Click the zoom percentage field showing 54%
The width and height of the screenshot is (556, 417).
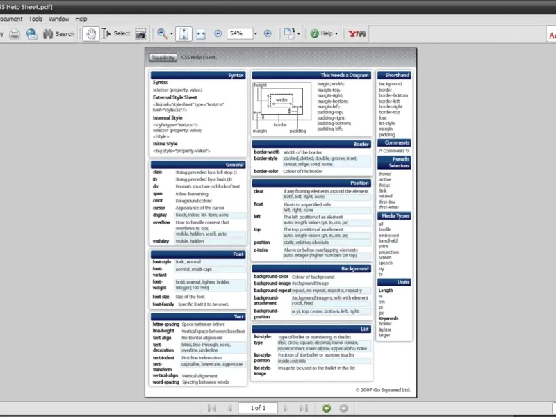pyautogui.click(x=238, y=33)
